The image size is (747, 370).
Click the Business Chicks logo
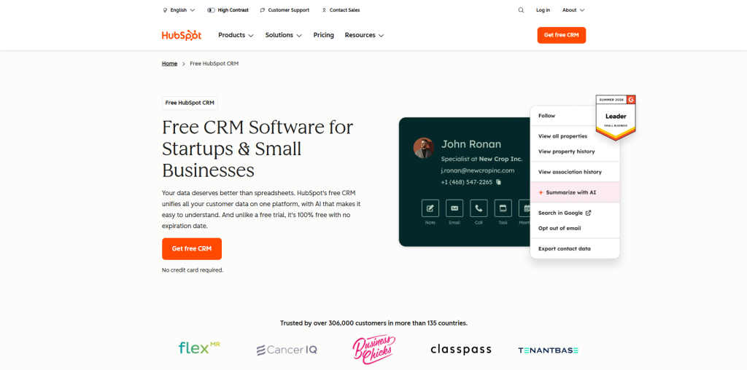coord(374,350)
